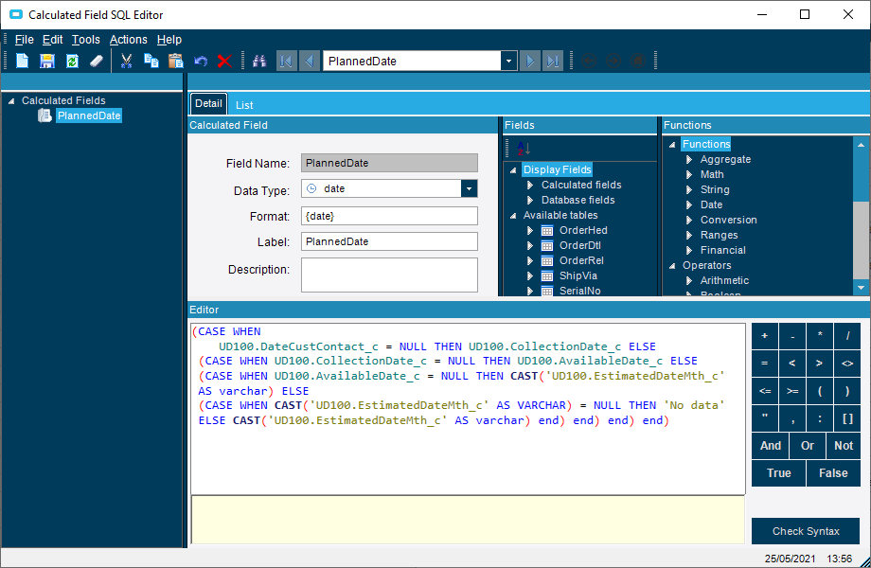Expand the Conversion functions node
Viewport: 871px width, 568px height.
[689, 220]
